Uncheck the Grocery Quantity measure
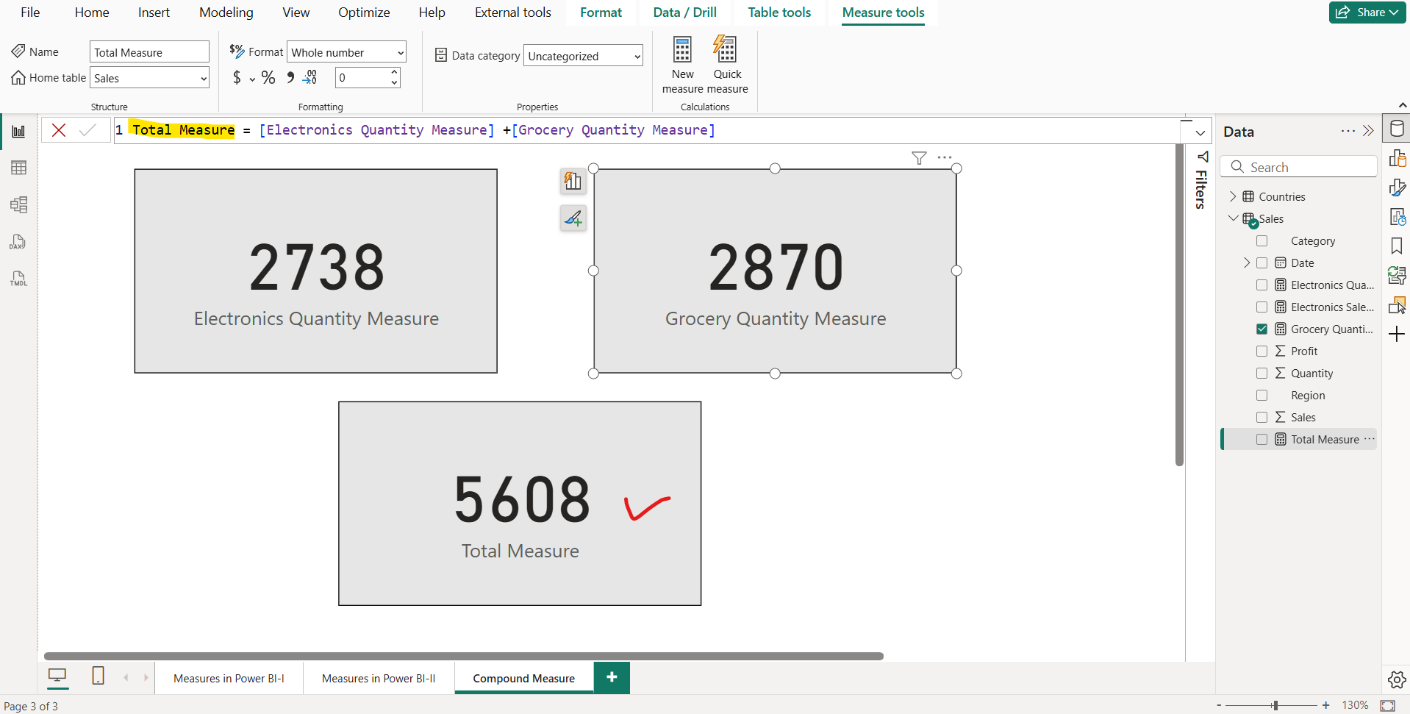1410x714 pixels. click(1263, 329)
